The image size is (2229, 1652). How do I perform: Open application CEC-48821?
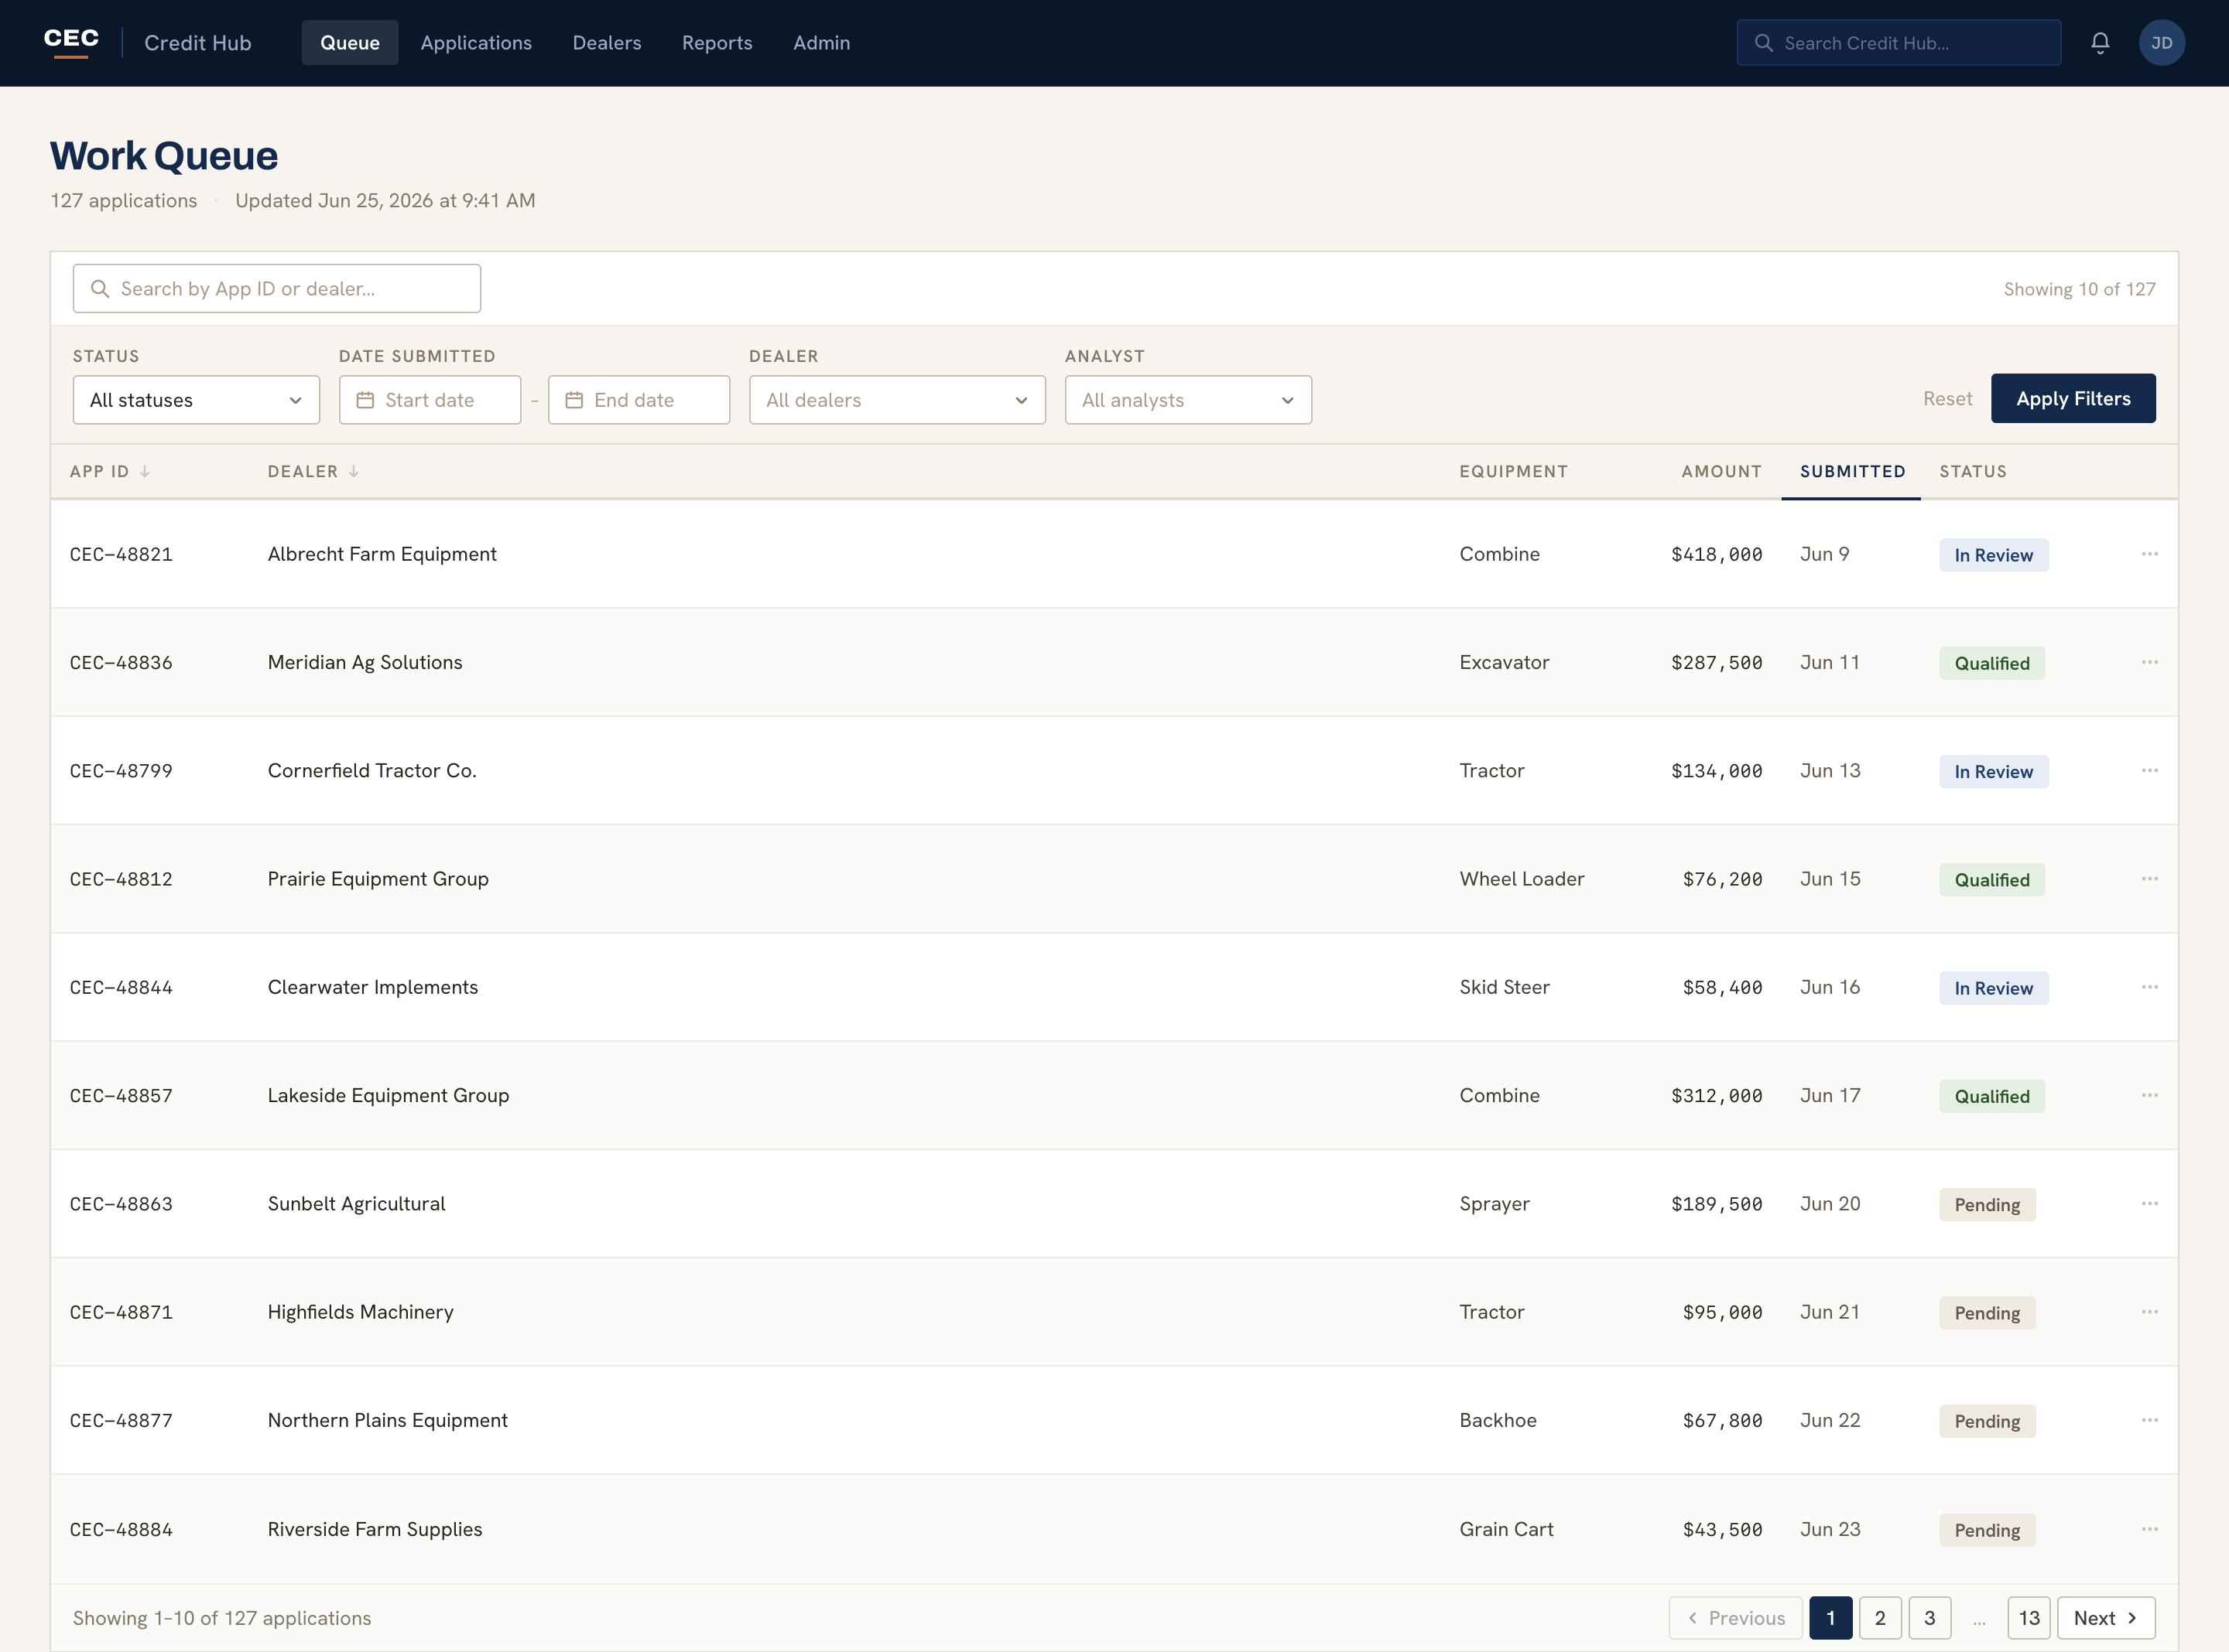point(121,554)
